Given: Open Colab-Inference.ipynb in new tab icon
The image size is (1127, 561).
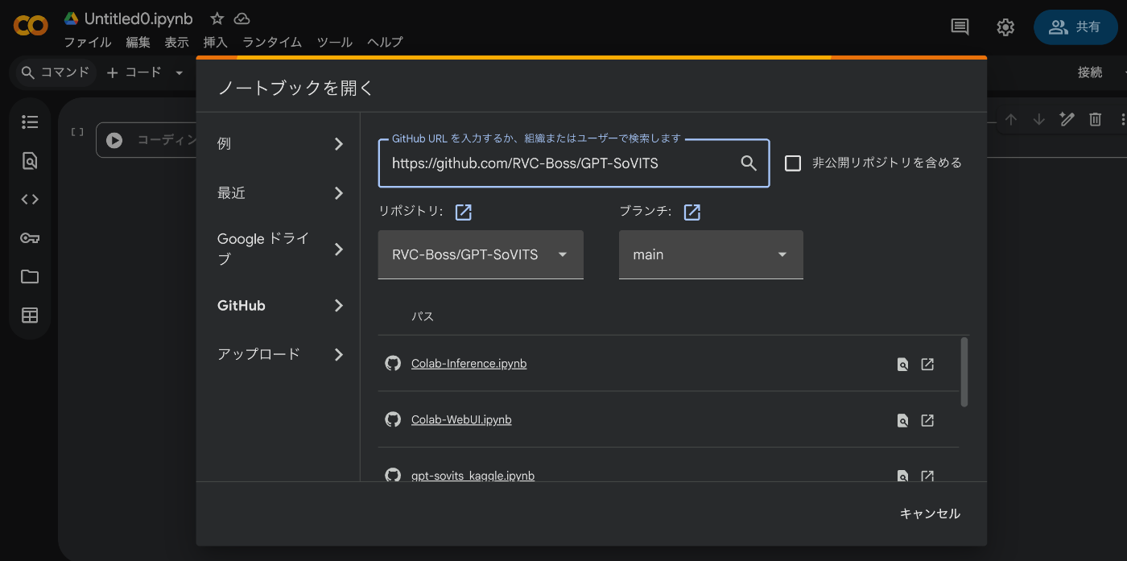Looking at the screenshot, I should (927, 364).
